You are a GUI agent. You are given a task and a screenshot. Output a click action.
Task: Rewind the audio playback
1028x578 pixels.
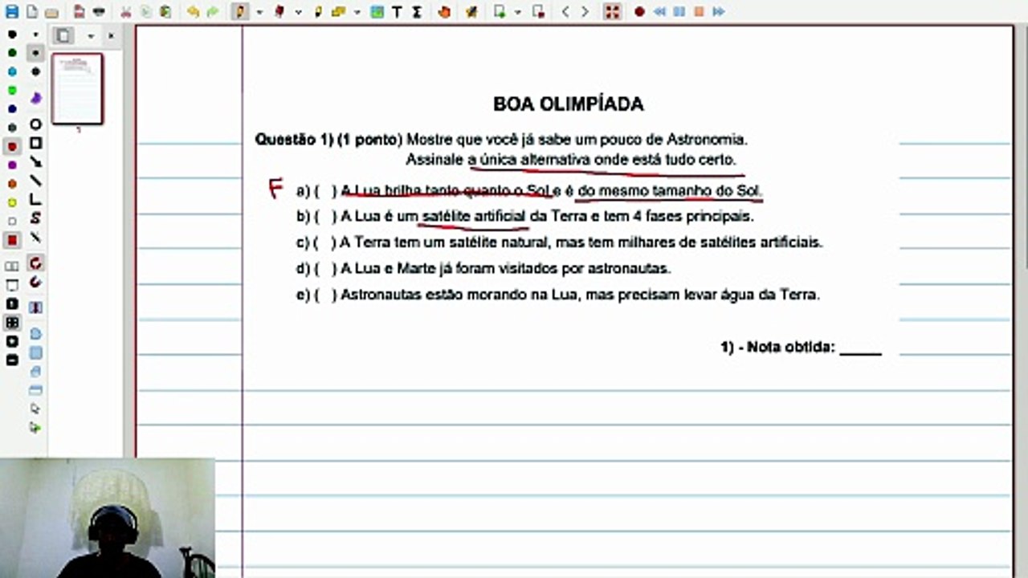659,12
